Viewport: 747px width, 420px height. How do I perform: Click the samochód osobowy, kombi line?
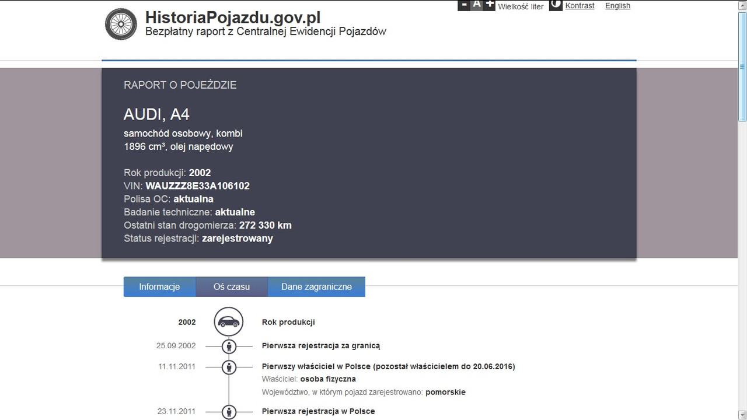click(x=183, y=134)
